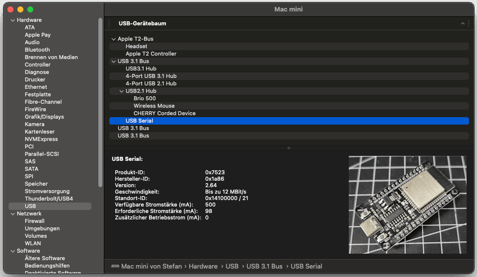
Task: Select the 4-Port USB 3.1 Hub row
Action: pyautogui.click(x=289, y=76)
